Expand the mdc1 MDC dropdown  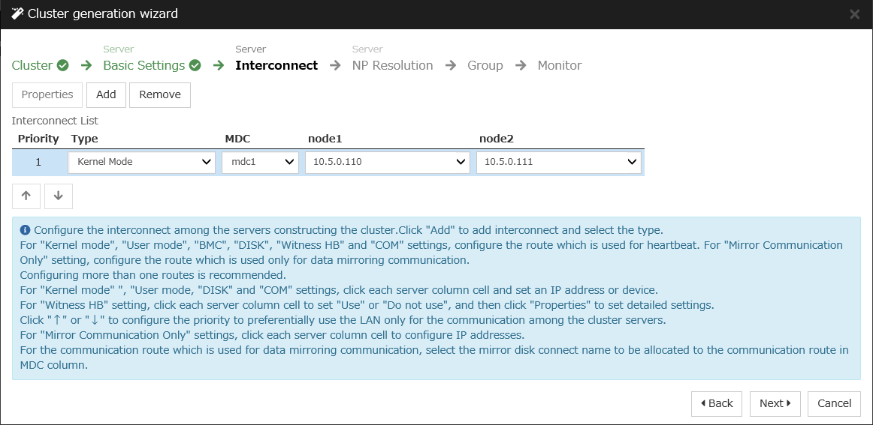(x=260, y=162)
